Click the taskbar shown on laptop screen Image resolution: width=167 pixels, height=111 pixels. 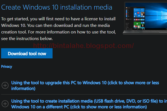(146, 29)
